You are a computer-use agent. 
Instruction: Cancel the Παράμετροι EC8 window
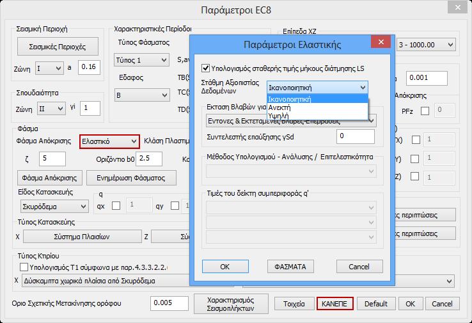442,304
